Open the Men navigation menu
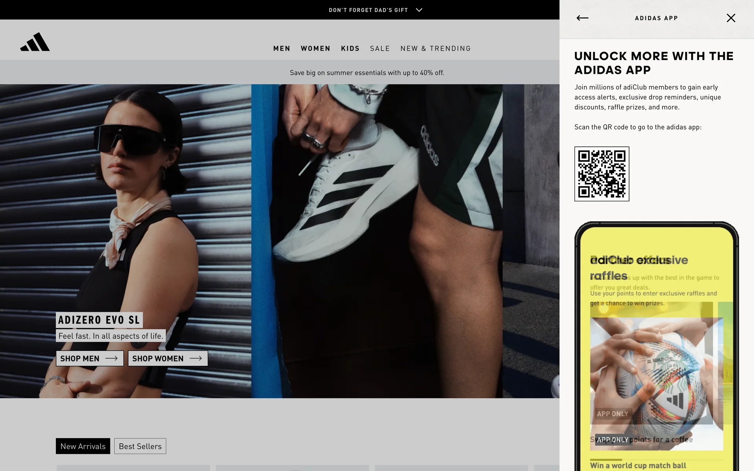Viewport: 754px width, 471px height. (282, 48)
